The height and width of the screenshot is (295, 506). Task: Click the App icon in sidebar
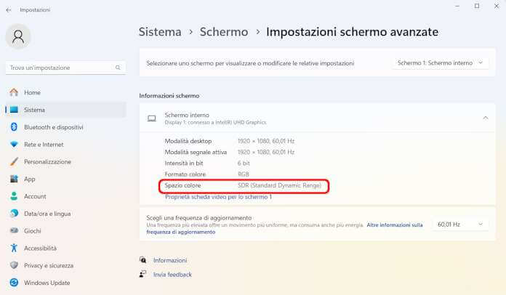(13, 179)
